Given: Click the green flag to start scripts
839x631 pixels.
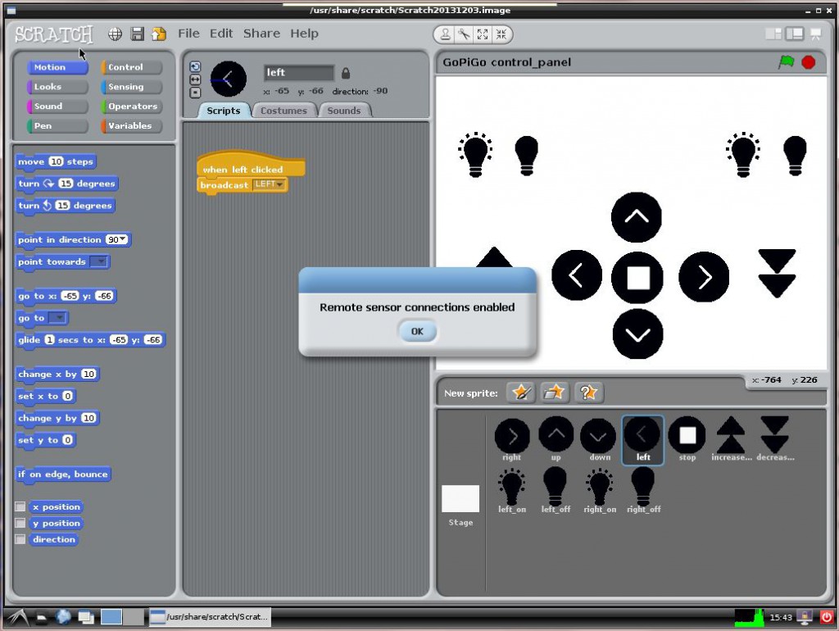Looking at the screenshot, I should [787, 62].
